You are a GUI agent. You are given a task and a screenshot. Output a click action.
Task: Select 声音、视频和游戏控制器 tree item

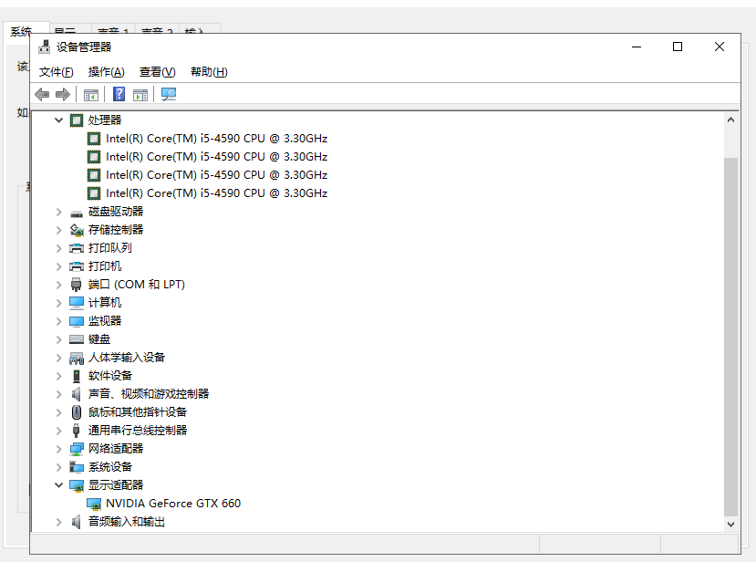tap(149, 394)
